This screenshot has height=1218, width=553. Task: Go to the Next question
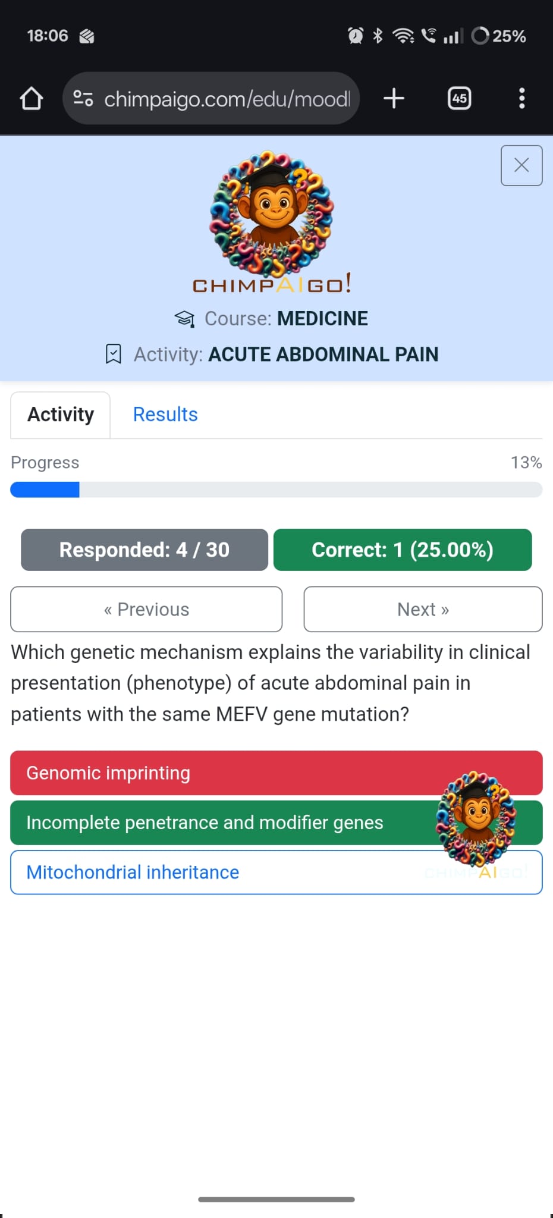tap(423, 610)
